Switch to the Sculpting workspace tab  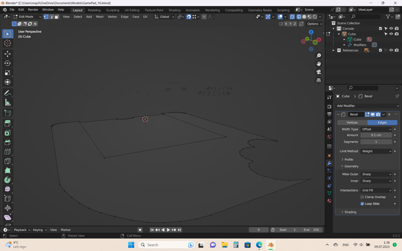(x=112, y=10)
